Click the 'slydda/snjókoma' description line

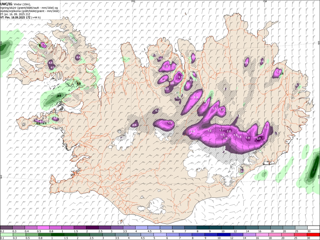[x=30, y=11]
